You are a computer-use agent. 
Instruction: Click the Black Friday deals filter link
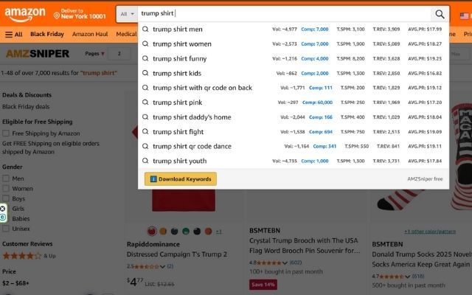[x=26, y=107]
